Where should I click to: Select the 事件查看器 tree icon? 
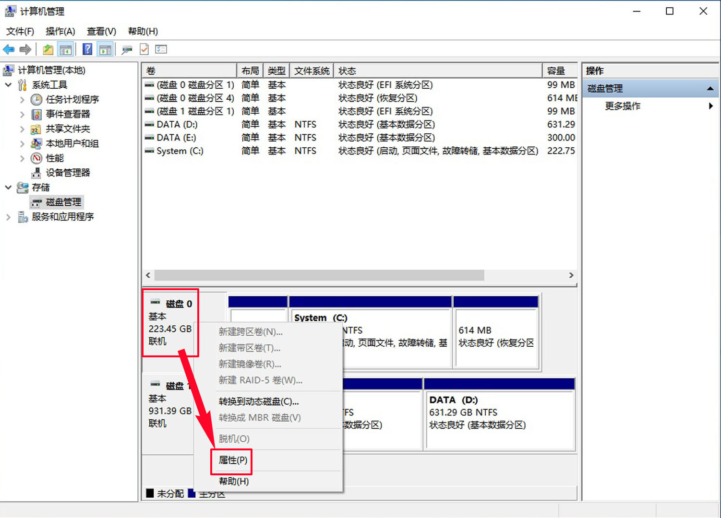[36, 114]
